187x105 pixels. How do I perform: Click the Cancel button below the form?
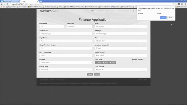pyautogui.click(x=97, y=74)
